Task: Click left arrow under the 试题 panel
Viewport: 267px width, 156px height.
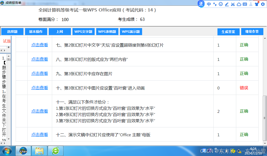Action: (1, 51)
